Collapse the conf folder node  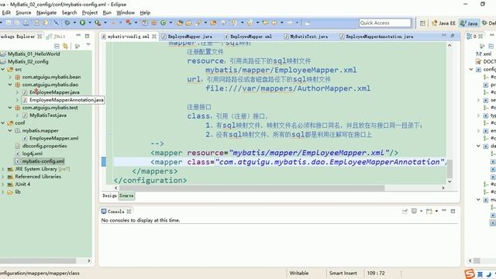coord(3,122)
